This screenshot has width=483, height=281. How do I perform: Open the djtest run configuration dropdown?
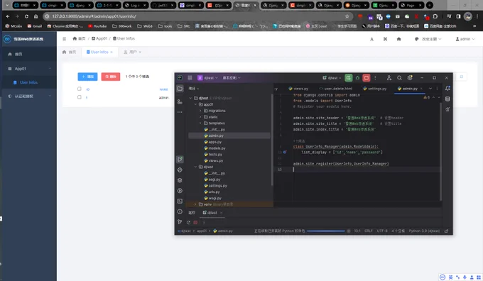click(x=332, y=78)
